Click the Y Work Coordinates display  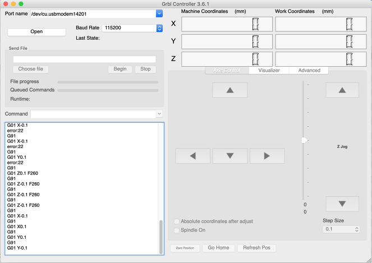tap(321, 41)
